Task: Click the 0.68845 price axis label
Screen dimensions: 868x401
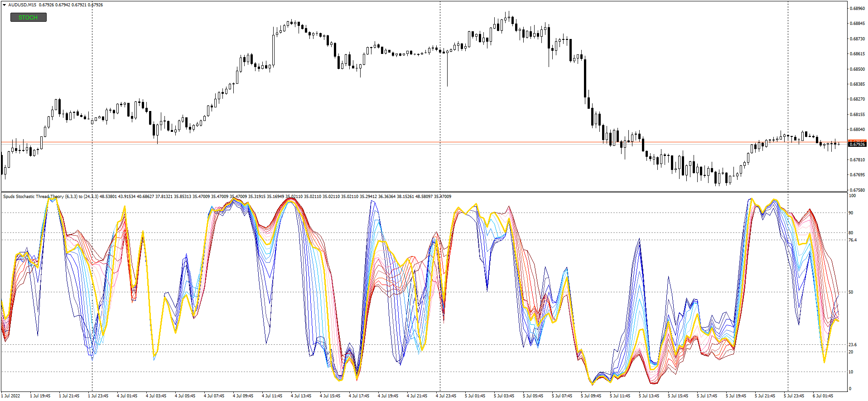Action: (857, 24)
